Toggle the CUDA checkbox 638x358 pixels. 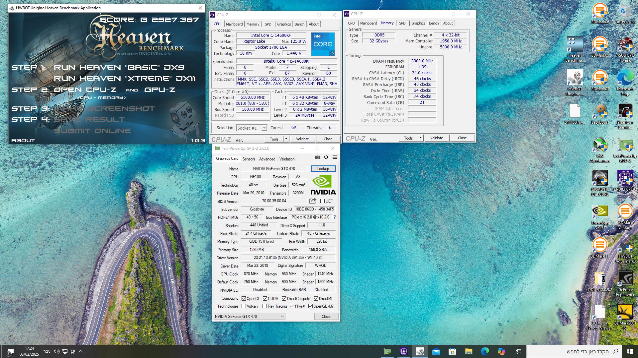265,299
